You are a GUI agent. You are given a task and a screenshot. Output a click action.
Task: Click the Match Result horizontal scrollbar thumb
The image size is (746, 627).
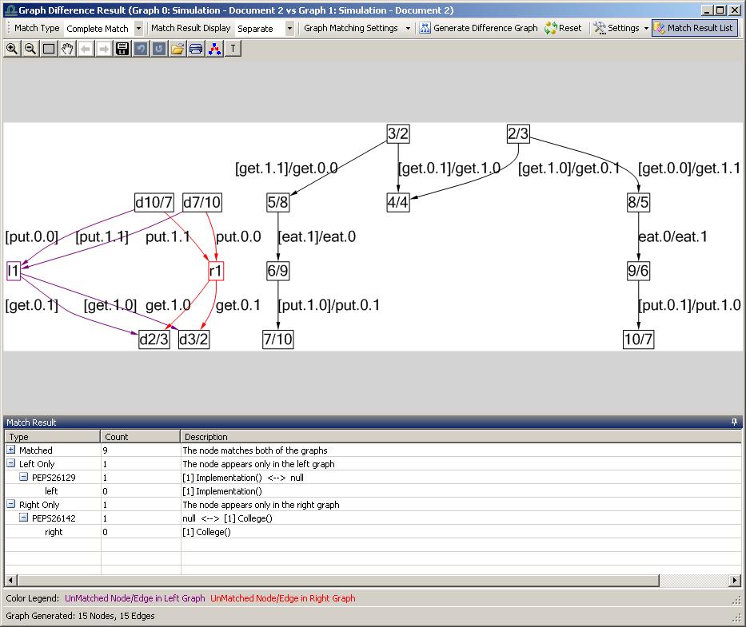[x=338, y=580]
